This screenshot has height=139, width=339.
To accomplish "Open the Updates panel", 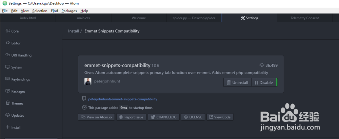I will point(15,115).
